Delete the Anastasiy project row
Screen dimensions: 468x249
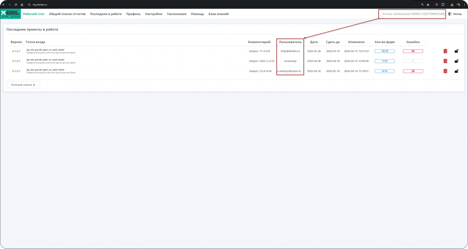[445, 61]
